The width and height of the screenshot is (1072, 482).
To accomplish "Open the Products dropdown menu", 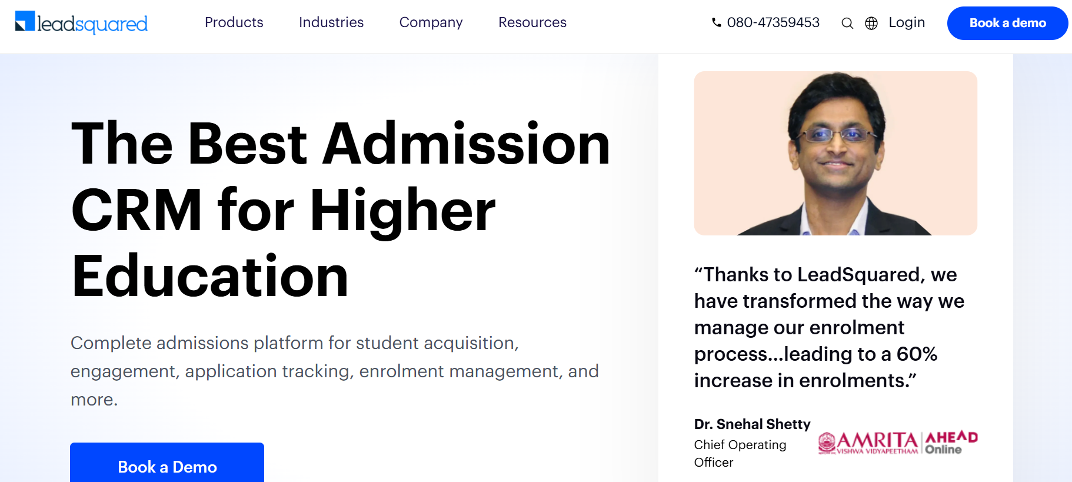I will [234, 22].
